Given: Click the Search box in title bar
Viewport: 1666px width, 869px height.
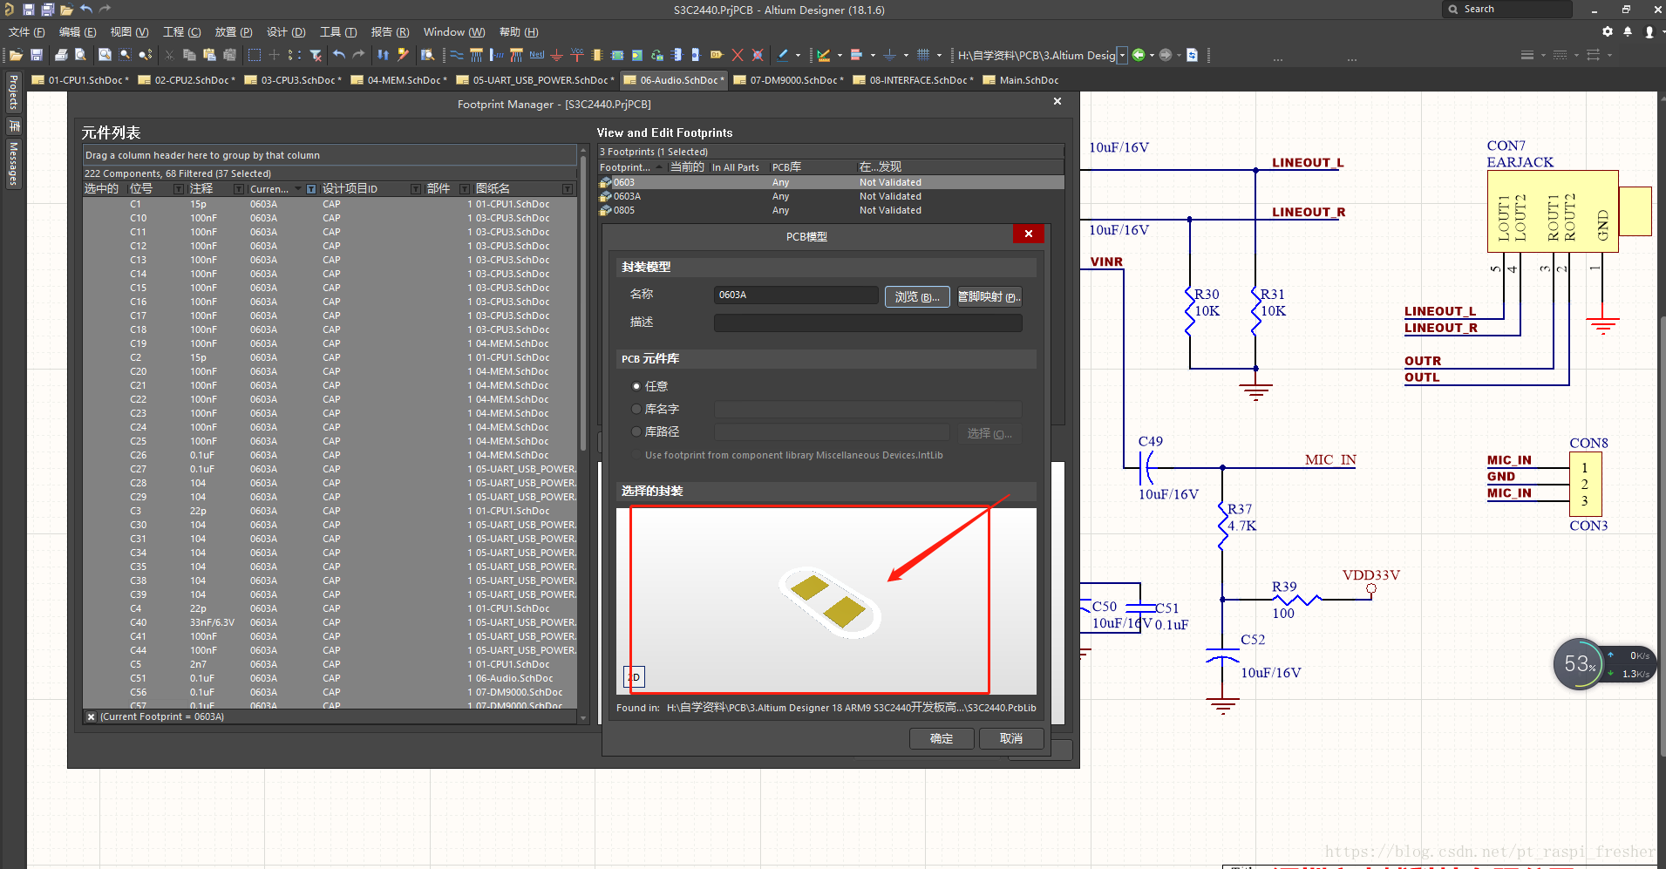Looking at the screenshot, I should (x=1507, y=9).
